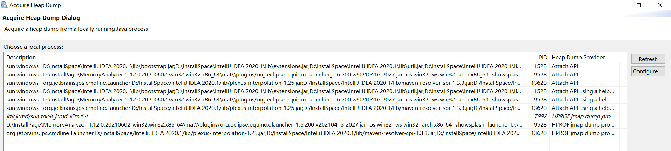This screenshot has height=151, width=671.
Task: Select IntelliJ bootstrap.jar process with Attach API
Action: [245, 66]
